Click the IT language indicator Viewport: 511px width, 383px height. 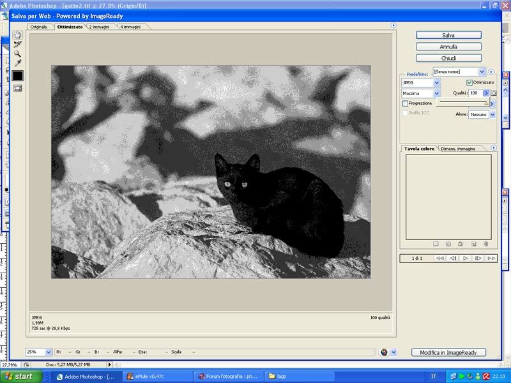pyautogui.click(x=434, y=377)
